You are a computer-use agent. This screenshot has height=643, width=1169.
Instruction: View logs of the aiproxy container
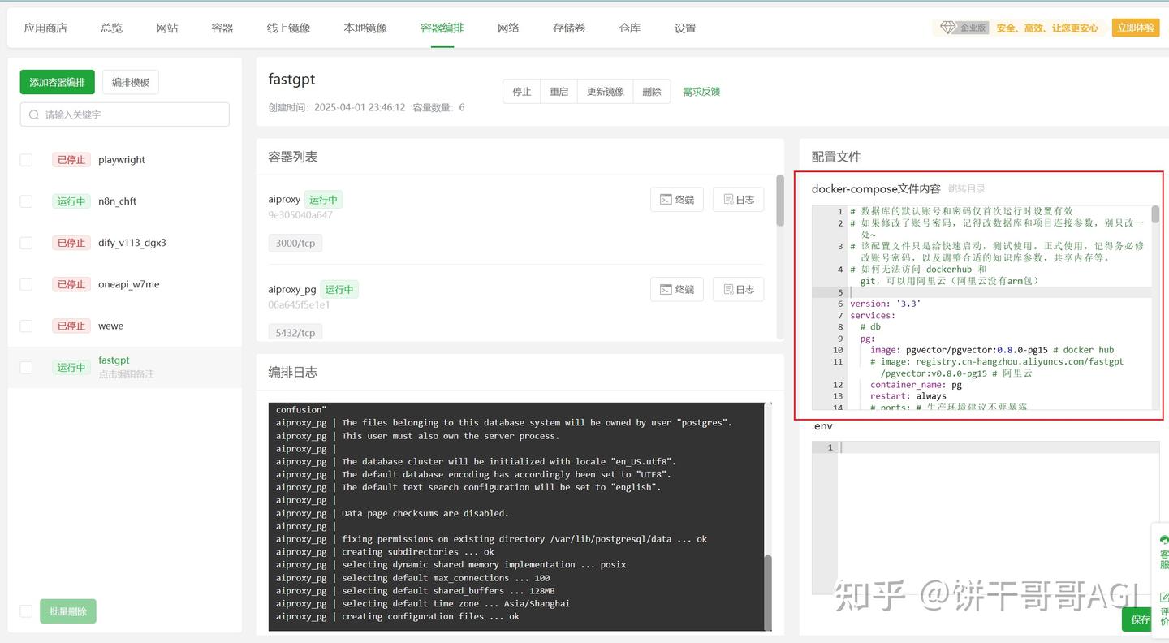737,199
